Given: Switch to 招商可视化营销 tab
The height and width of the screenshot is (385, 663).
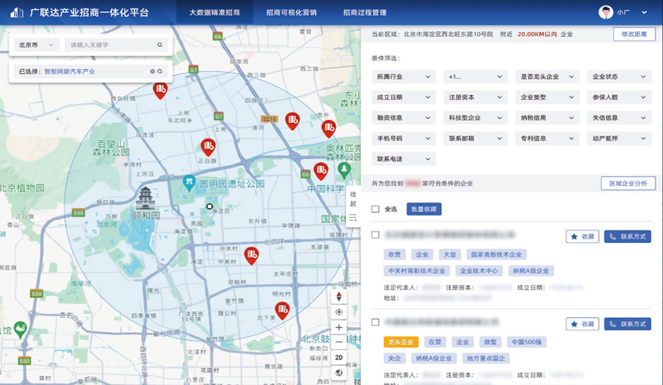Looking at the screenshot, I should tap(291, 12).
